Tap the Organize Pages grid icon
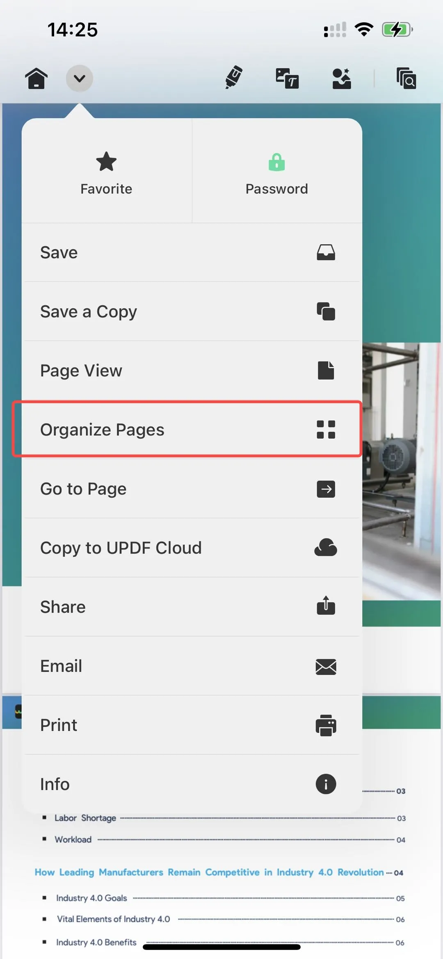 point(326,430)
